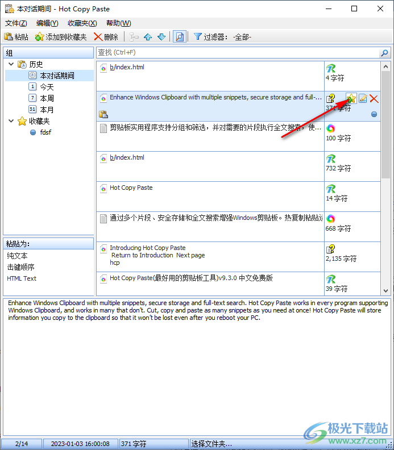The image size is (394, 450).
Task: Click the snippet list vertical scrollbar thumb
Action: point(385,125)
